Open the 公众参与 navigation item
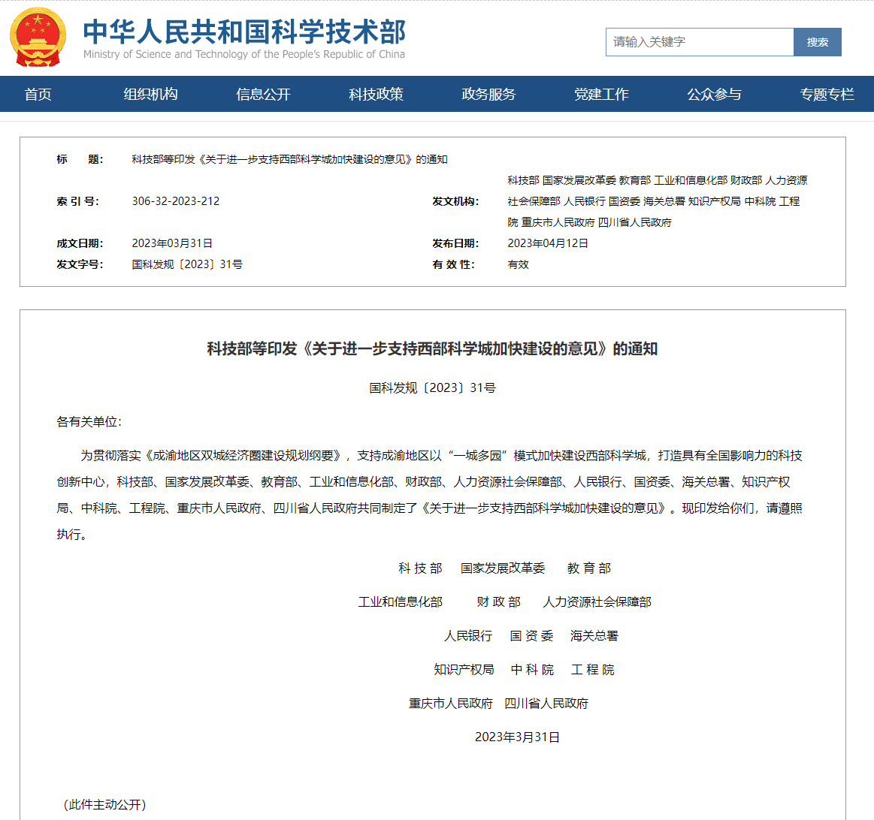 click(714, 94)
